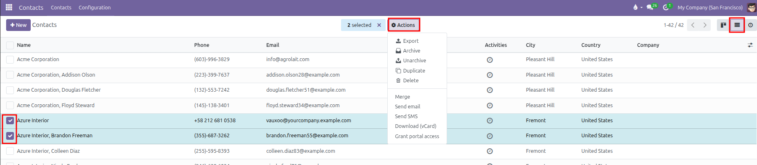Click the 1-42 / 42 pager counter
Screen dimensions: 757x165
coord(673,25)
